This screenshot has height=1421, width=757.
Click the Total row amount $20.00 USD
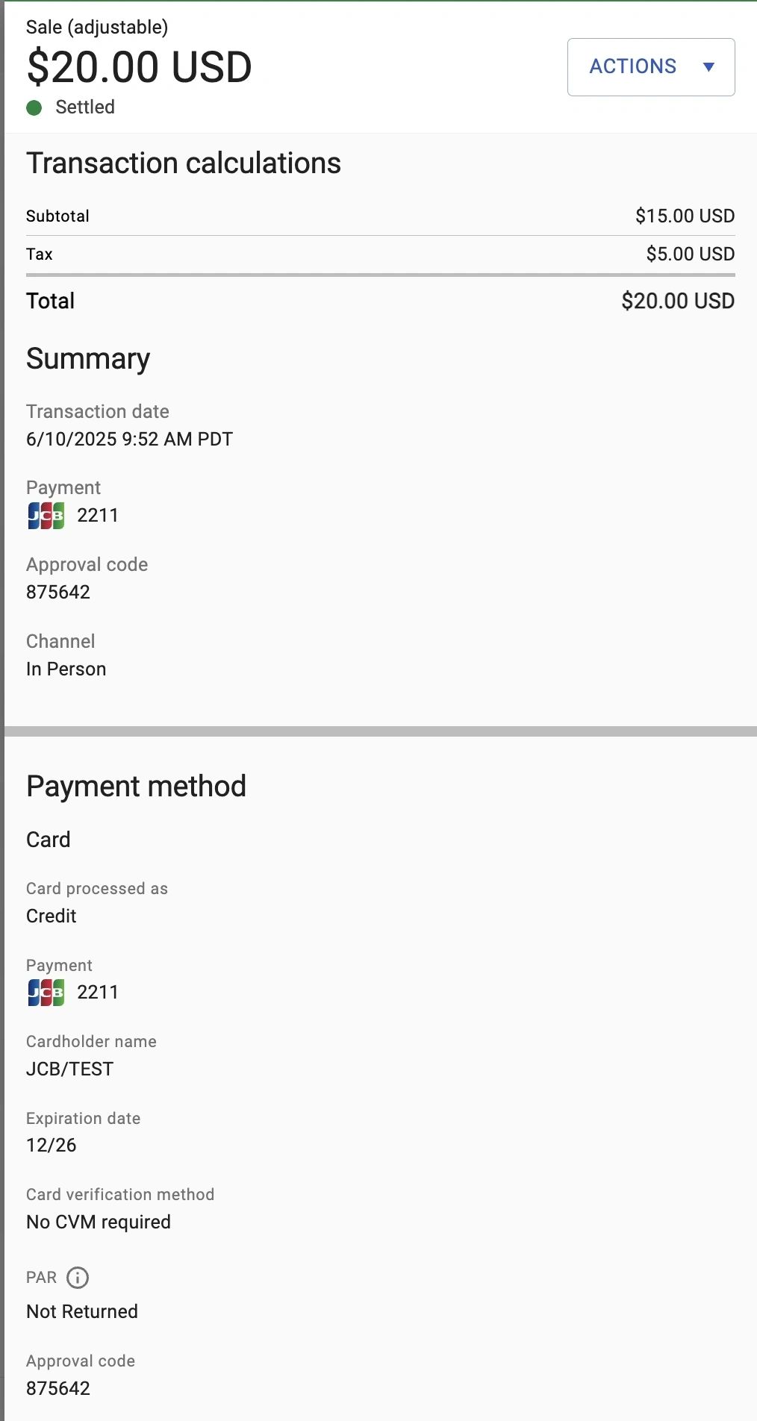[x=677, y=302]
